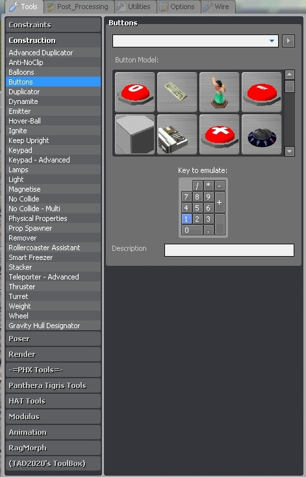
Task: Select the computer keyboard button model
Action: (x=177, y=92)
